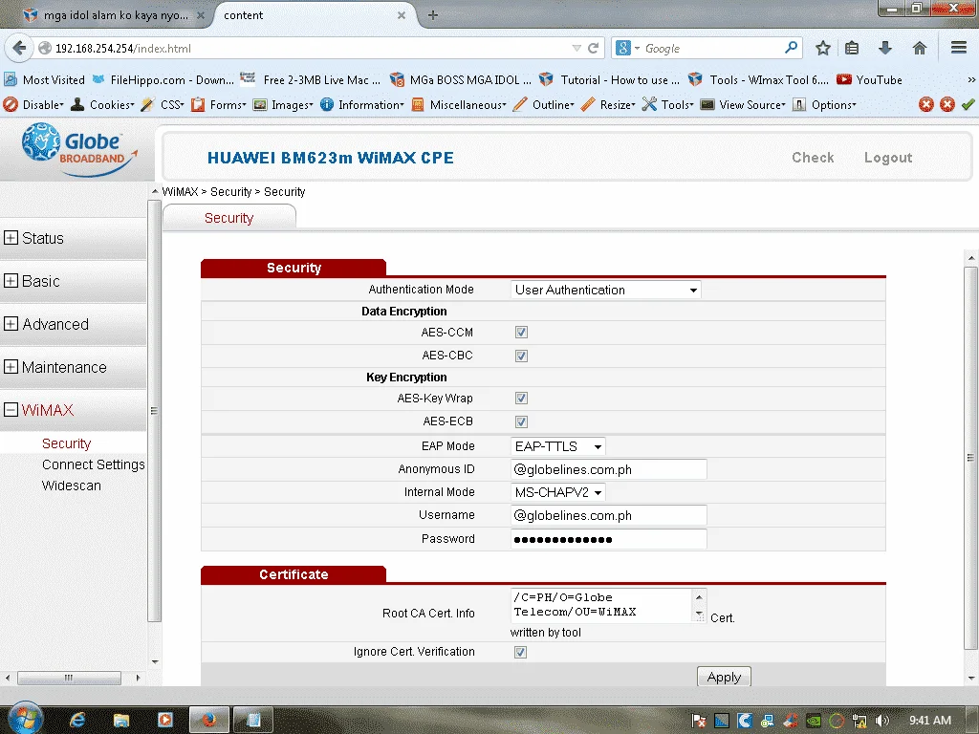
Task: Open the Cookies developer menu
Action: 102,105
